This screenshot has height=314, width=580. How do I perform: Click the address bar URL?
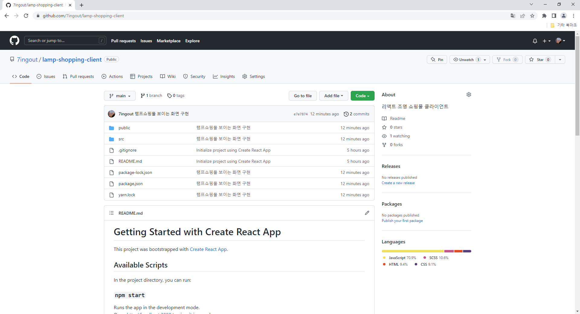tap(83, 16)
